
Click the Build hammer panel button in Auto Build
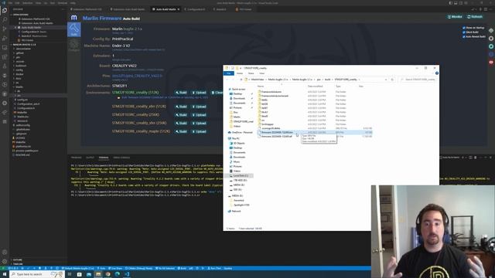tap(74, 29)
